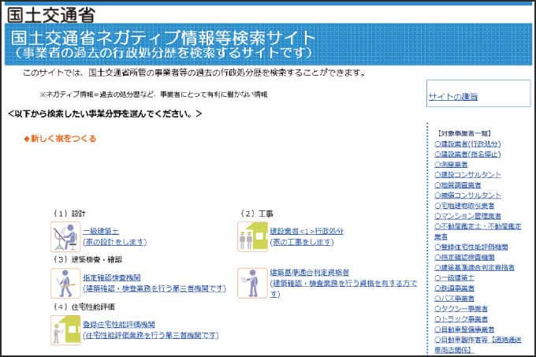536x357 pixels.
Task: Open sidebar link 測量業者
Action: coord(451,165)
